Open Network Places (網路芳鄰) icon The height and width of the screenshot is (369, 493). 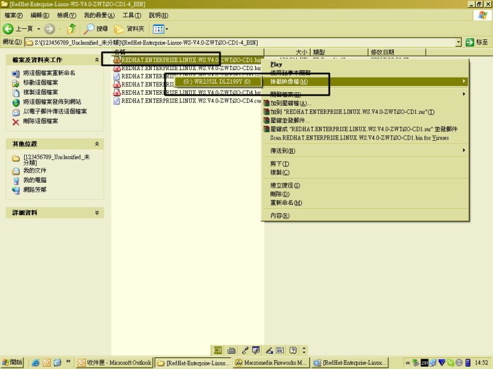16,190
